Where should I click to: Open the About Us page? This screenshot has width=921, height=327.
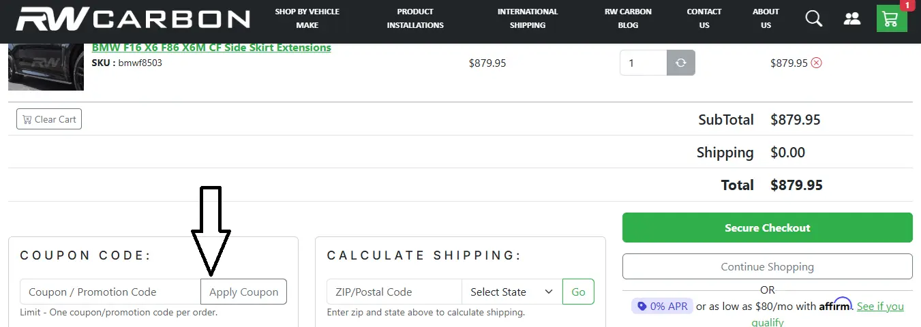point(766,18)
